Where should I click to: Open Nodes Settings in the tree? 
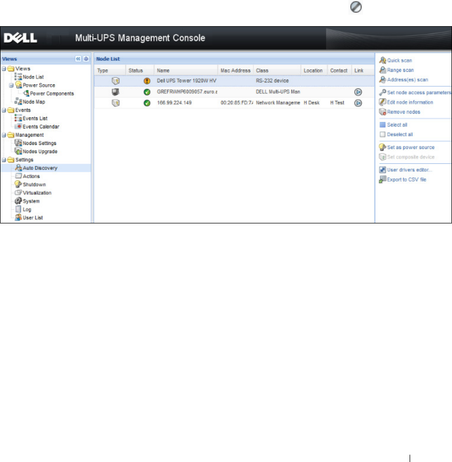tap(39, 143)
